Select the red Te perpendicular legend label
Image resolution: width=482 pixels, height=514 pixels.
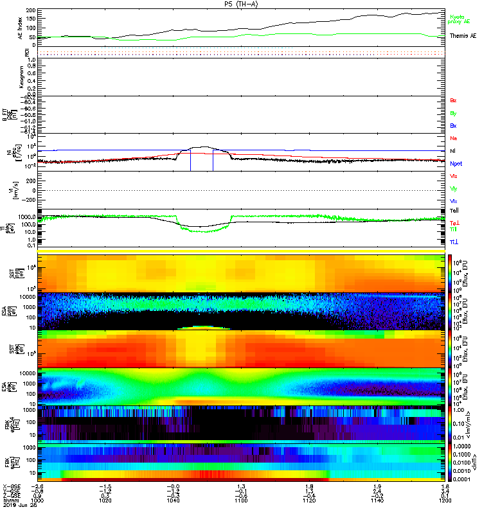tap(454, 223)
